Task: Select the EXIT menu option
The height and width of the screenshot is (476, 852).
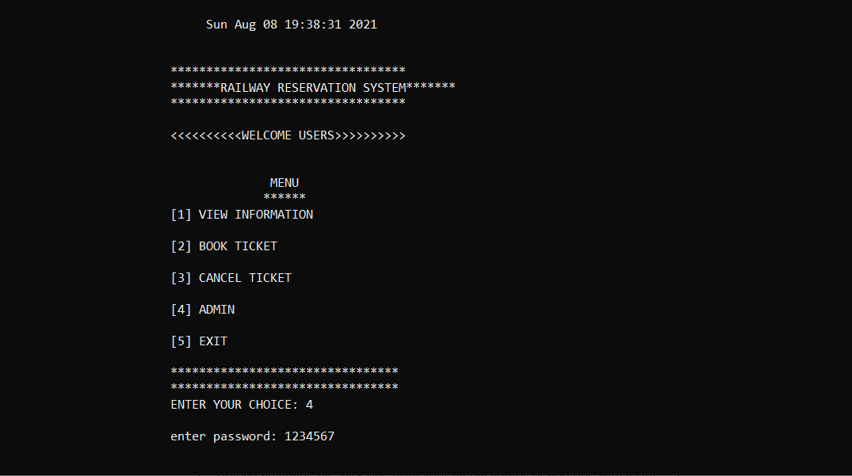Action: [213, 341]
